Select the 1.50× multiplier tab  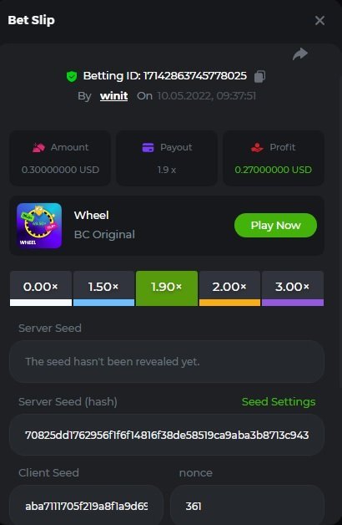(103, 288)
